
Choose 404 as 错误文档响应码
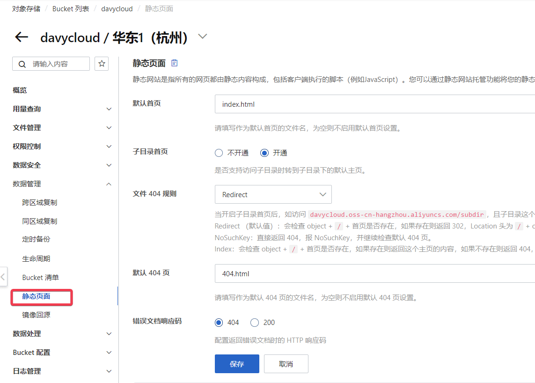click(219, 322)
